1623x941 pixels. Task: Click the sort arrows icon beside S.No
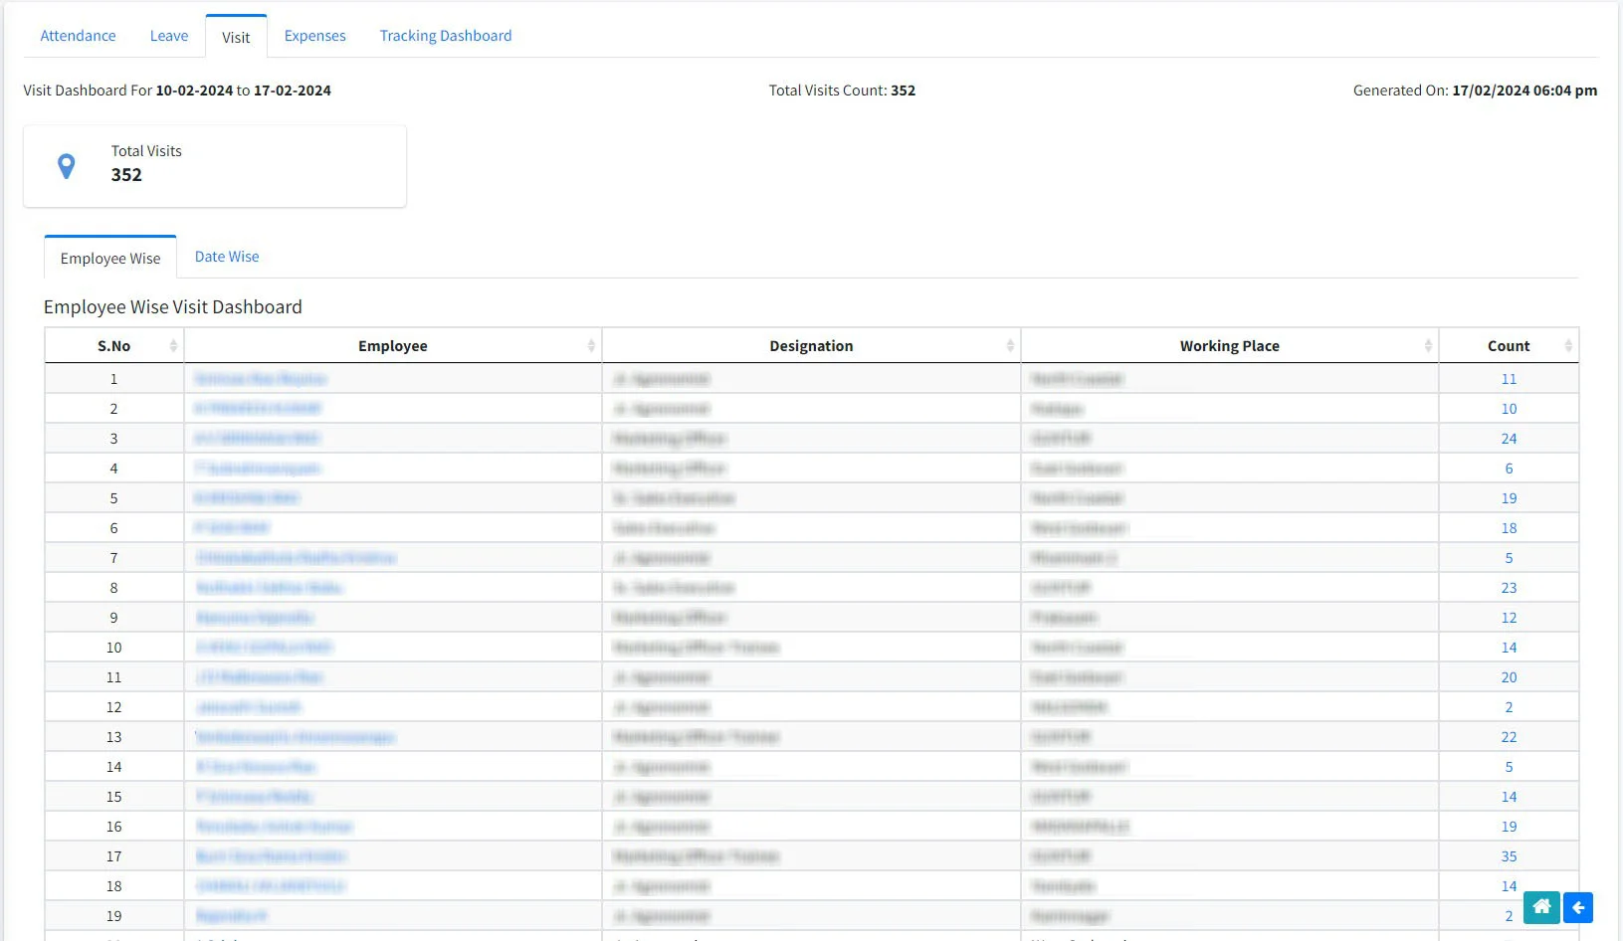[173, 345]
